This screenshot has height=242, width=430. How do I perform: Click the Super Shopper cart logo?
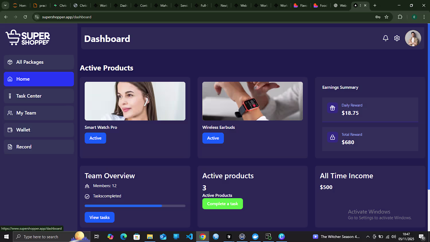coord(28,38)
